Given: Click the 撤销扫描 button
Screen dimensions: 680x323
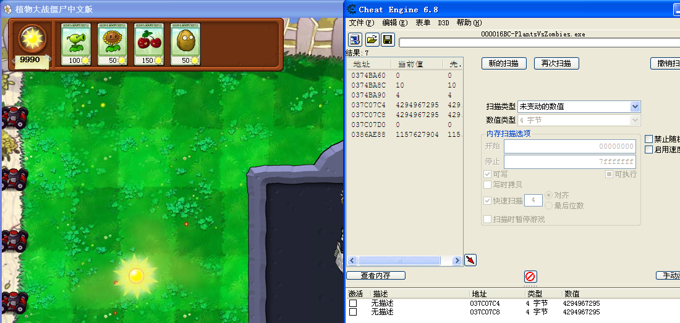Looking at the screenshot, I should [x=665, y=63].
